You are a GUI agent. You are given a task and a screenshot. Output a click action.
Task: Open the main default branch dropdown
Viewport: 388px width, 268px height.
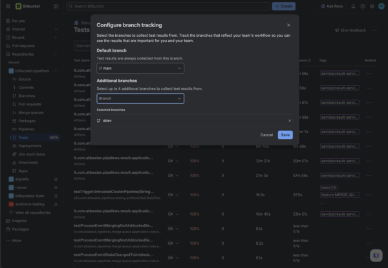click(x=140, y=68)
